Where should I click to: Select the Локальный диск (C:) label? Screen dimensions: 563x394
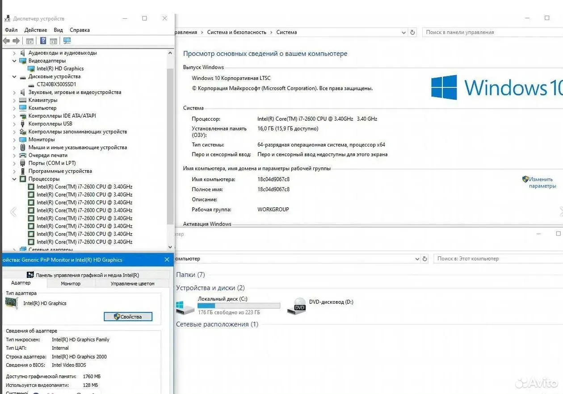(223, 299)
